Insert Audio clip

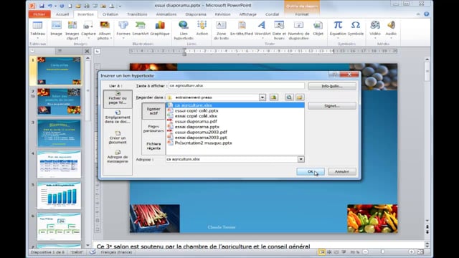click(x=391, y=30)
